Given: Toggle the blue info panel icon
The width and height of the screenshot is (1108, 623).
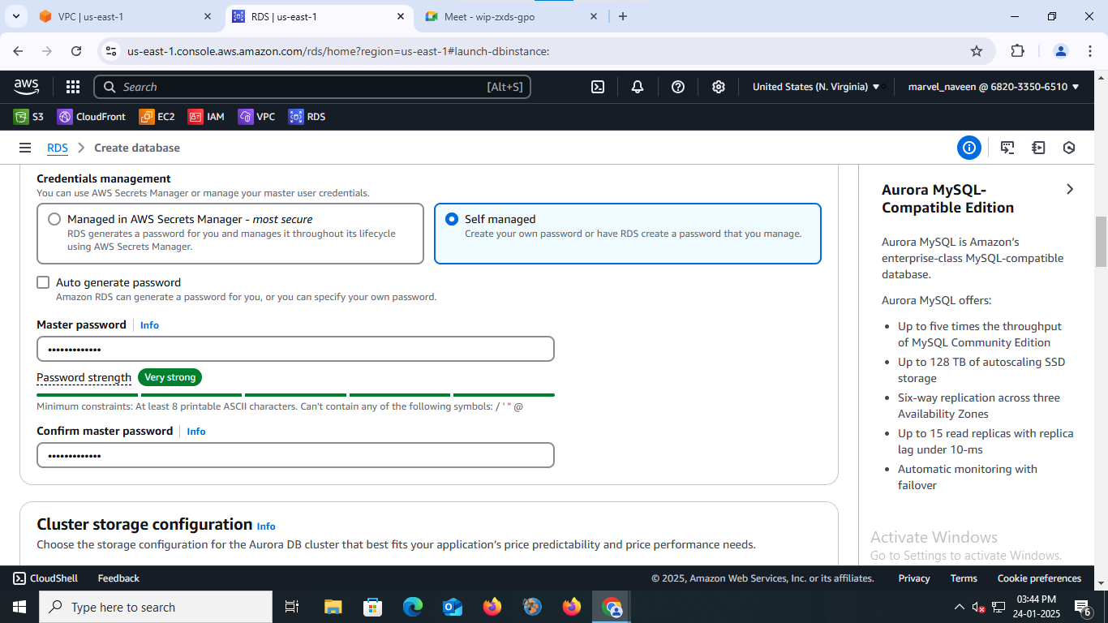Looking at the screenshot, I should tap(968, 148).
